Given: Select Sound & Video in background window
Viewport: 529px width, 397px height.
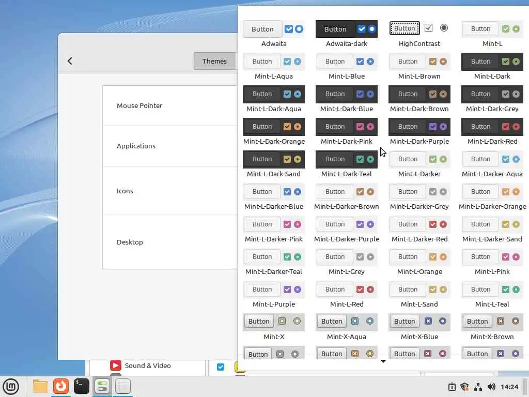Looking at the screenshot, I should coord(148,365).
